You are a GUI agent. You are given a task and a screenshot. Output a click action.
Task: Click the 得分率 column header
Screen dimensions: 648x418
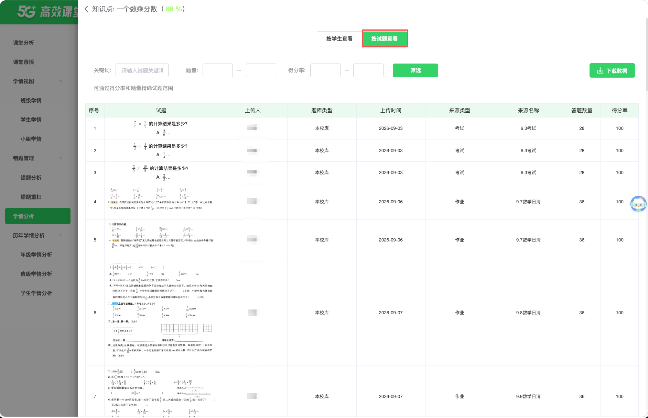619,111
